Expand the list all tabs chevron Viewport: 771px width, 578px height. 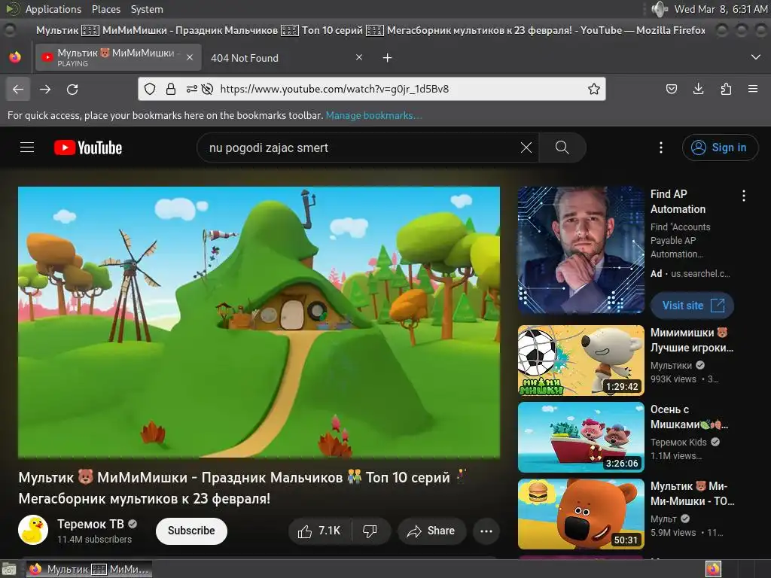click(756, 57)
